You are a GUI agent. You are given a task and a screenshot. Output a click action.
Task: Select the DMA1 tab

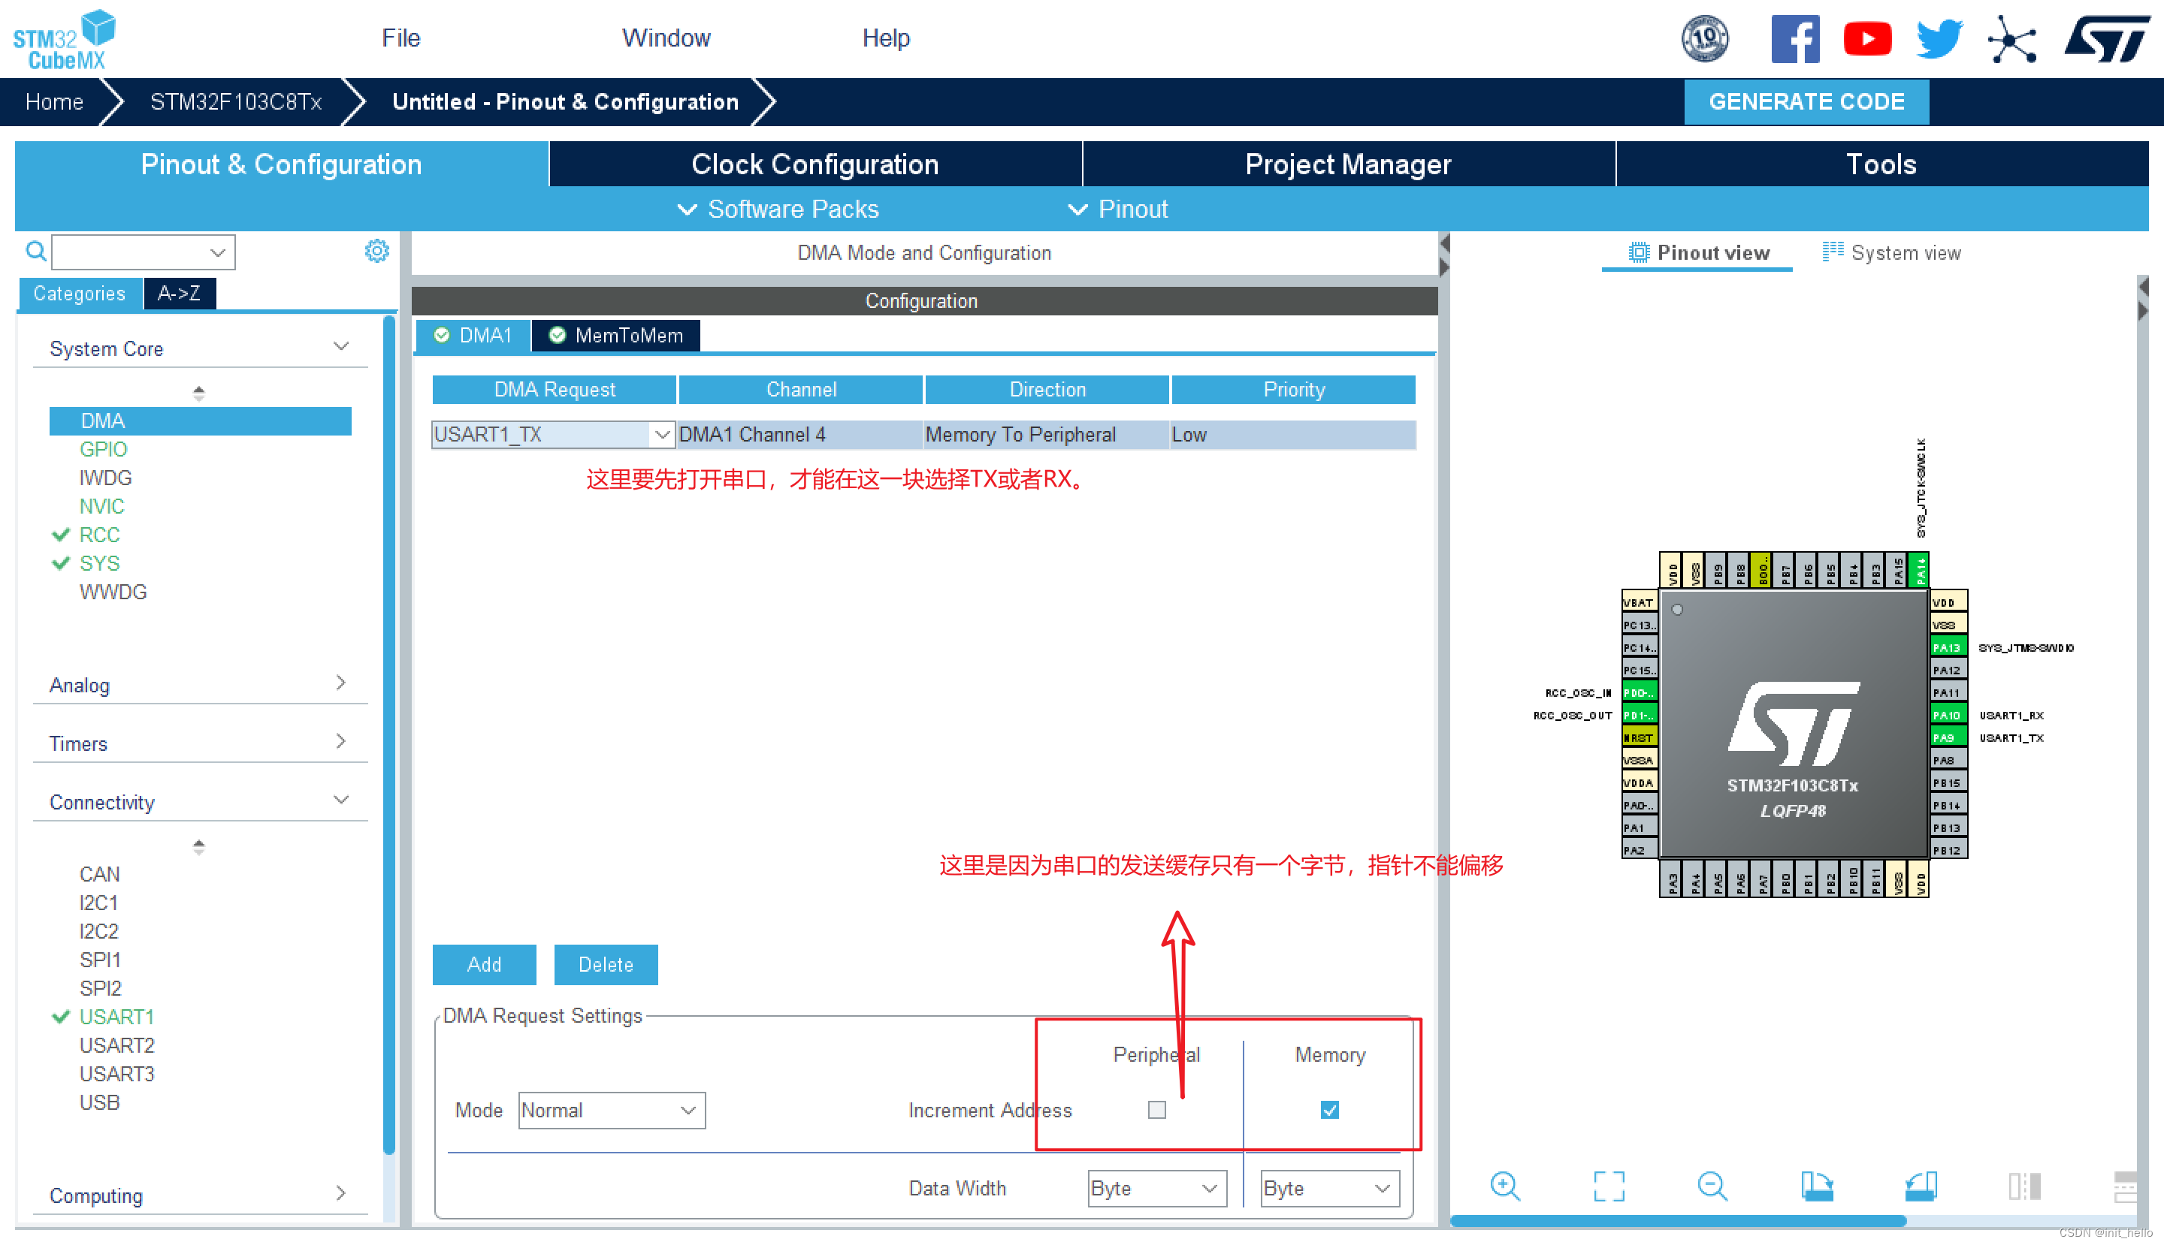point(473,335)
